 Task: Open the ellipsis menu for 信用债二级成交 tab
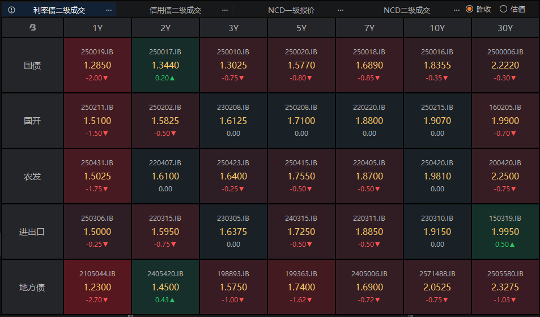225,10
